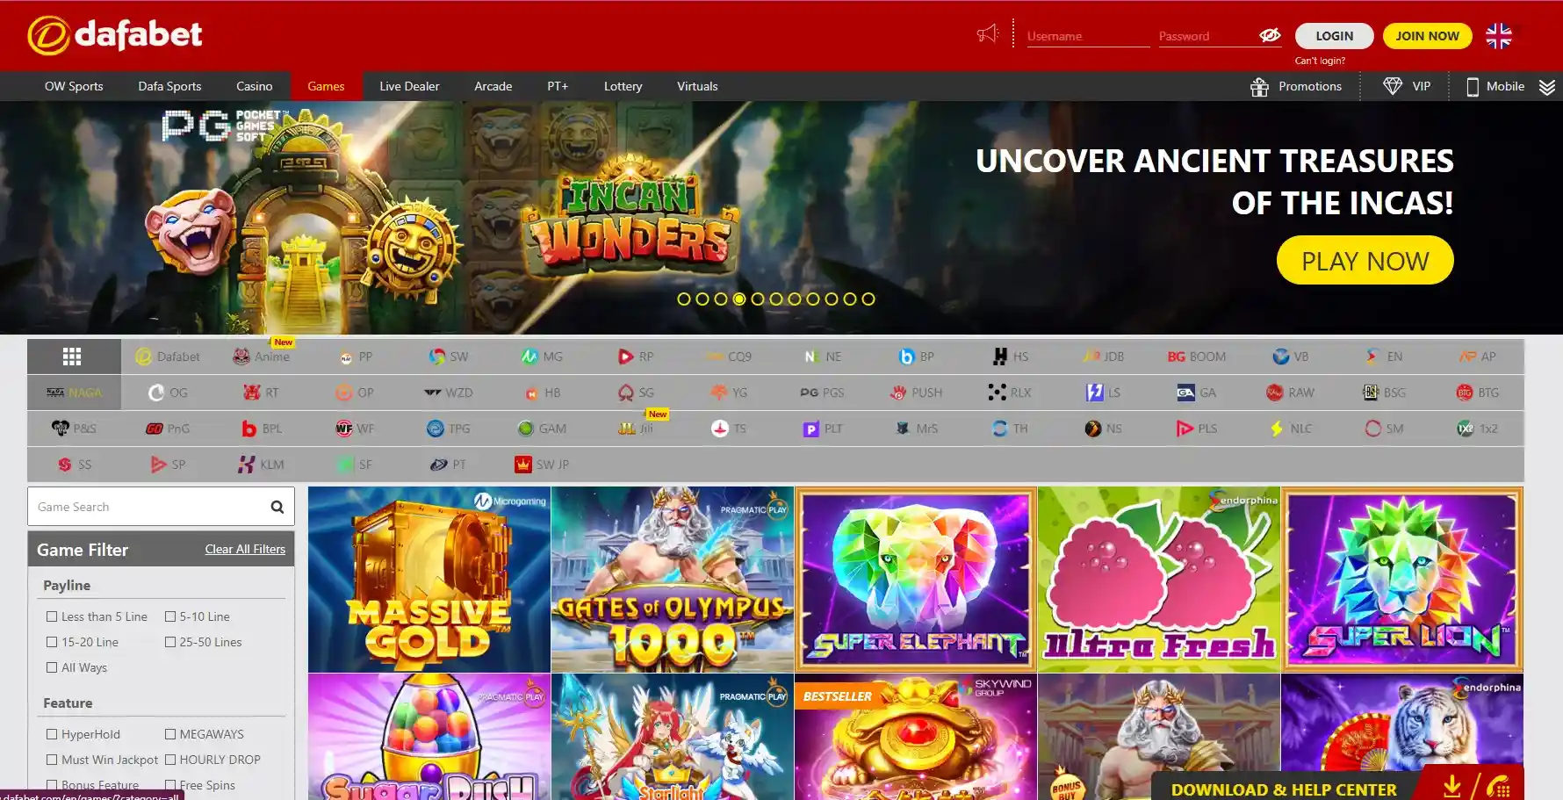Click the search magnifier icon
Viewport: 1563px width, 800px height.
pyautogui.click(x=277, y=508)
